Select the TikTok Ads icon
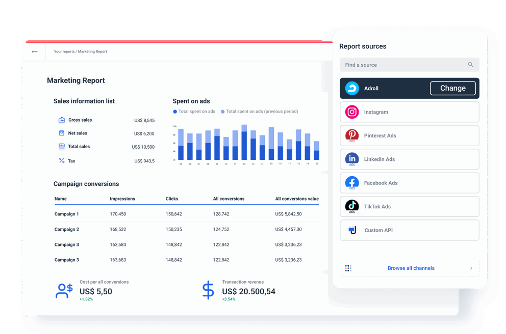This screenshot has width=506, height=334. click(351, 207)
